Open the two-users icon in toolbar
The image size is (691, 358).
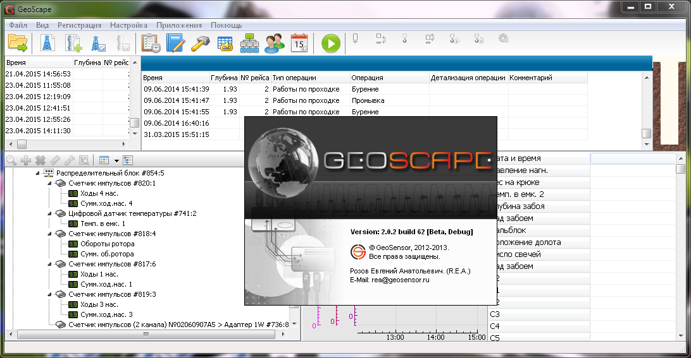274,43
